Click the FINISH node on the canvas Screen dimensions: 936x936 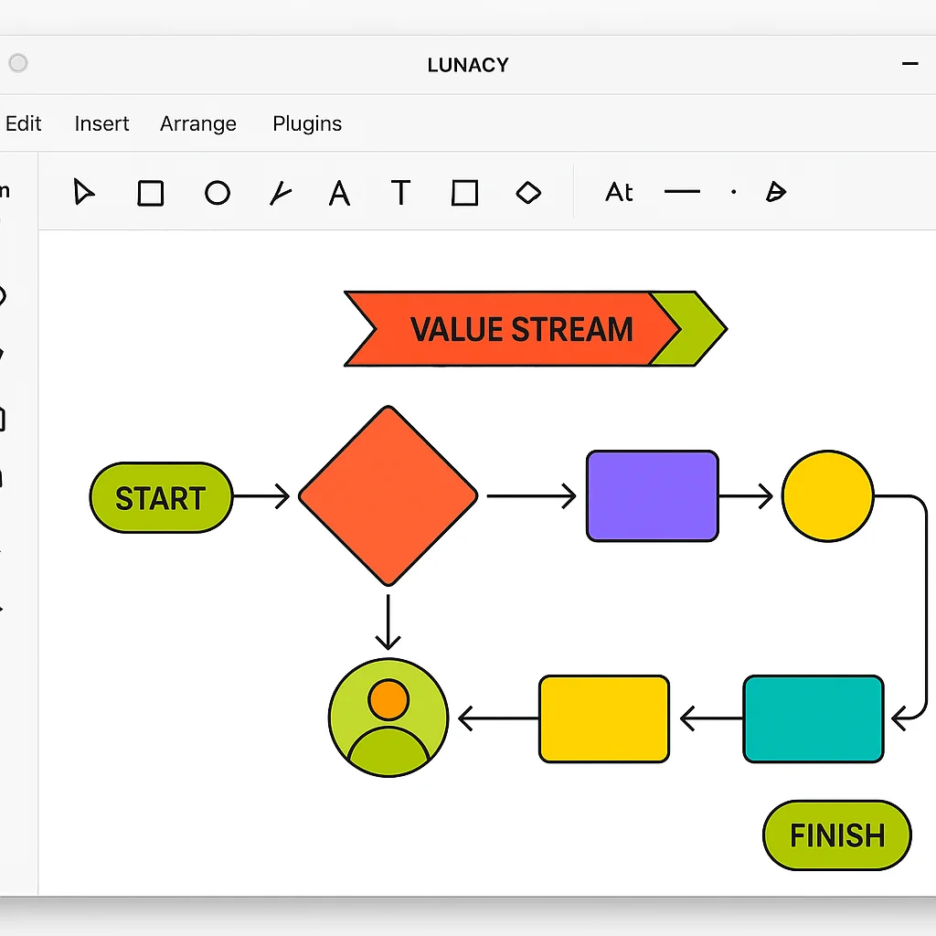click(x=836, y=835)
